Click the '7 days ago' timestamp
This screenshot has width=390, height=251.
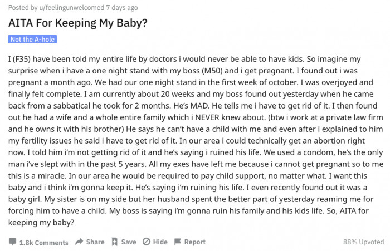(x=122, y=8)
